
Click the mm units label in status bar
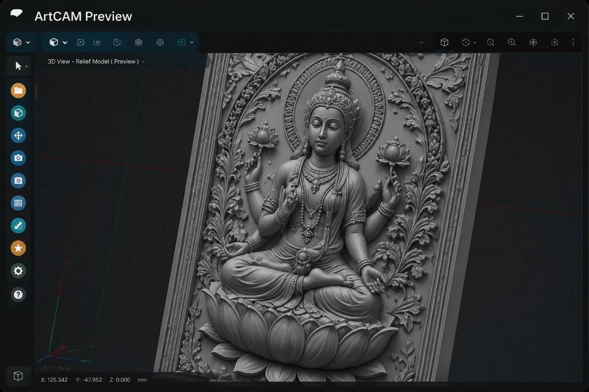[142, 380]
